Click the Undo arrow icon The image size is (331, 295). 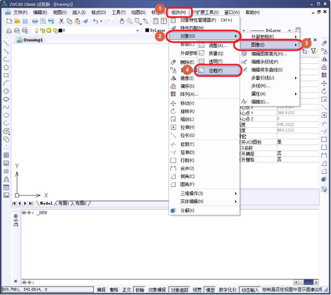click(x=96, y=21)
